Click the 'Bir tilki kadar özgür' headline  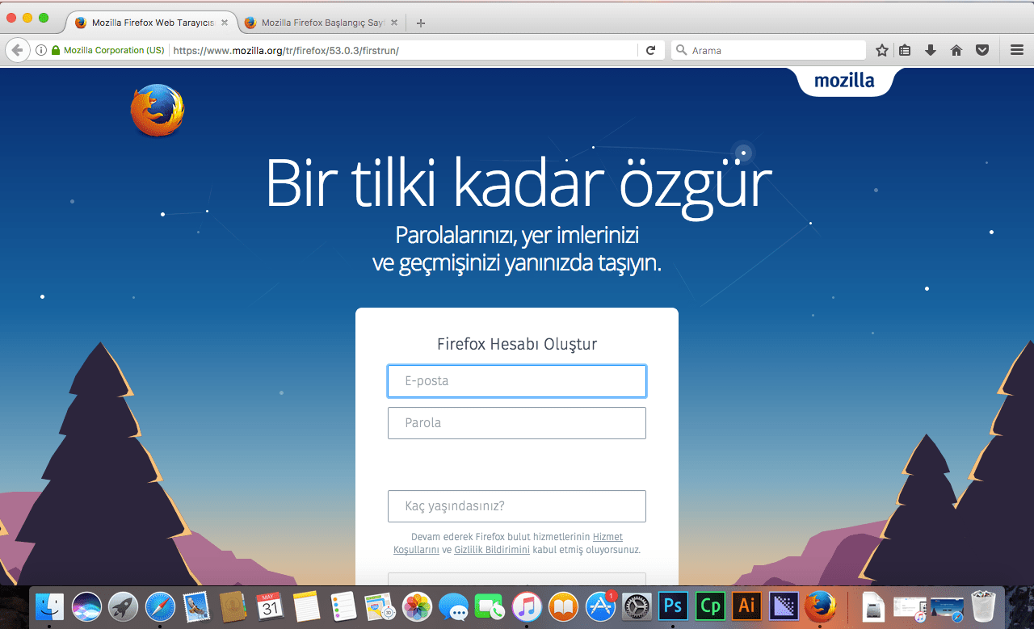(x=517, y=186)
